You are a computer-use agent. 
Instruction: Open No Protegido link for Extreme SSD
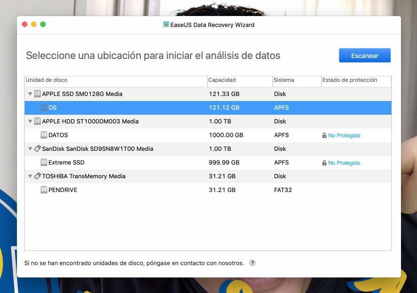(344, 163)
